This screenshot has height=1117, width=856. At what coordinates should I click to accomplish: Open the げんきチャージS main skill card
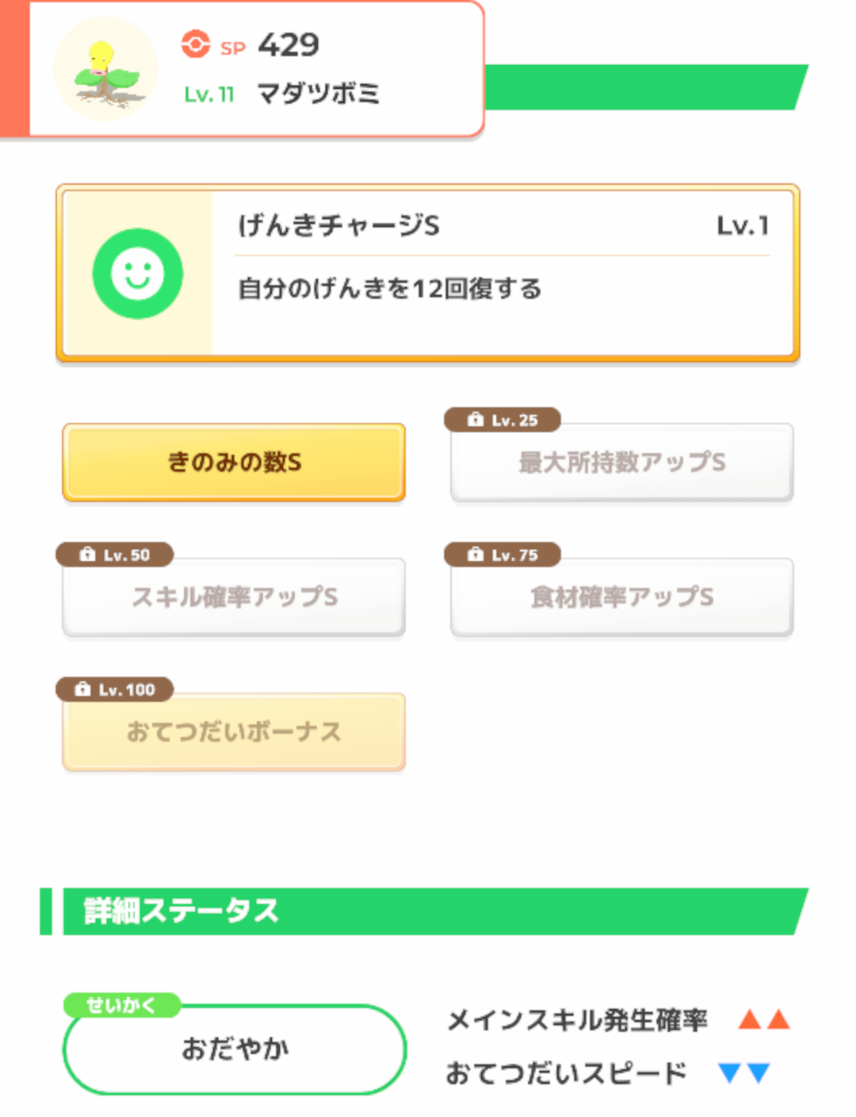point(428,274)
